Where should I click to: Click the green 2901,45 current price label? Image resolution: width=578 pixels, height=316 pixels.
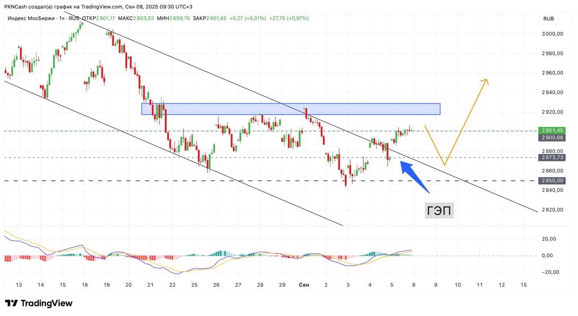[x=551, y=130]
